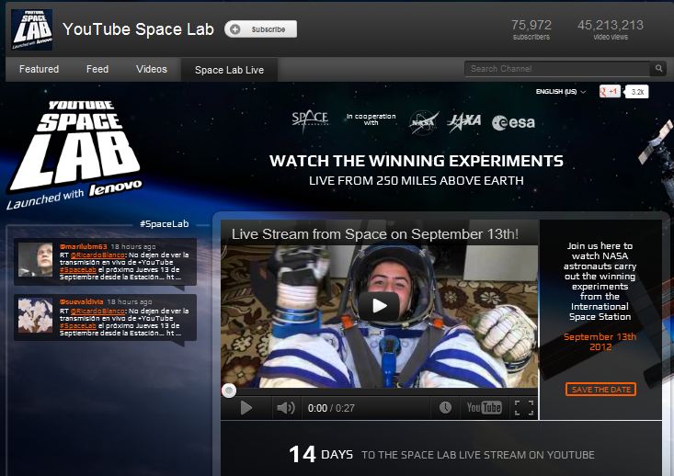Screen dimensions: 674x476
Task: Click the 3.2k +1 count bubble
Action: pyautogui.click(x=637, y=92)
